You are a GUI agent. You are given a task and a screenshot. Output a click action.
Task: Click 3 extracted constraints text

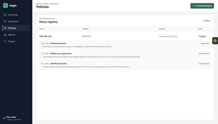coord(168,36)
